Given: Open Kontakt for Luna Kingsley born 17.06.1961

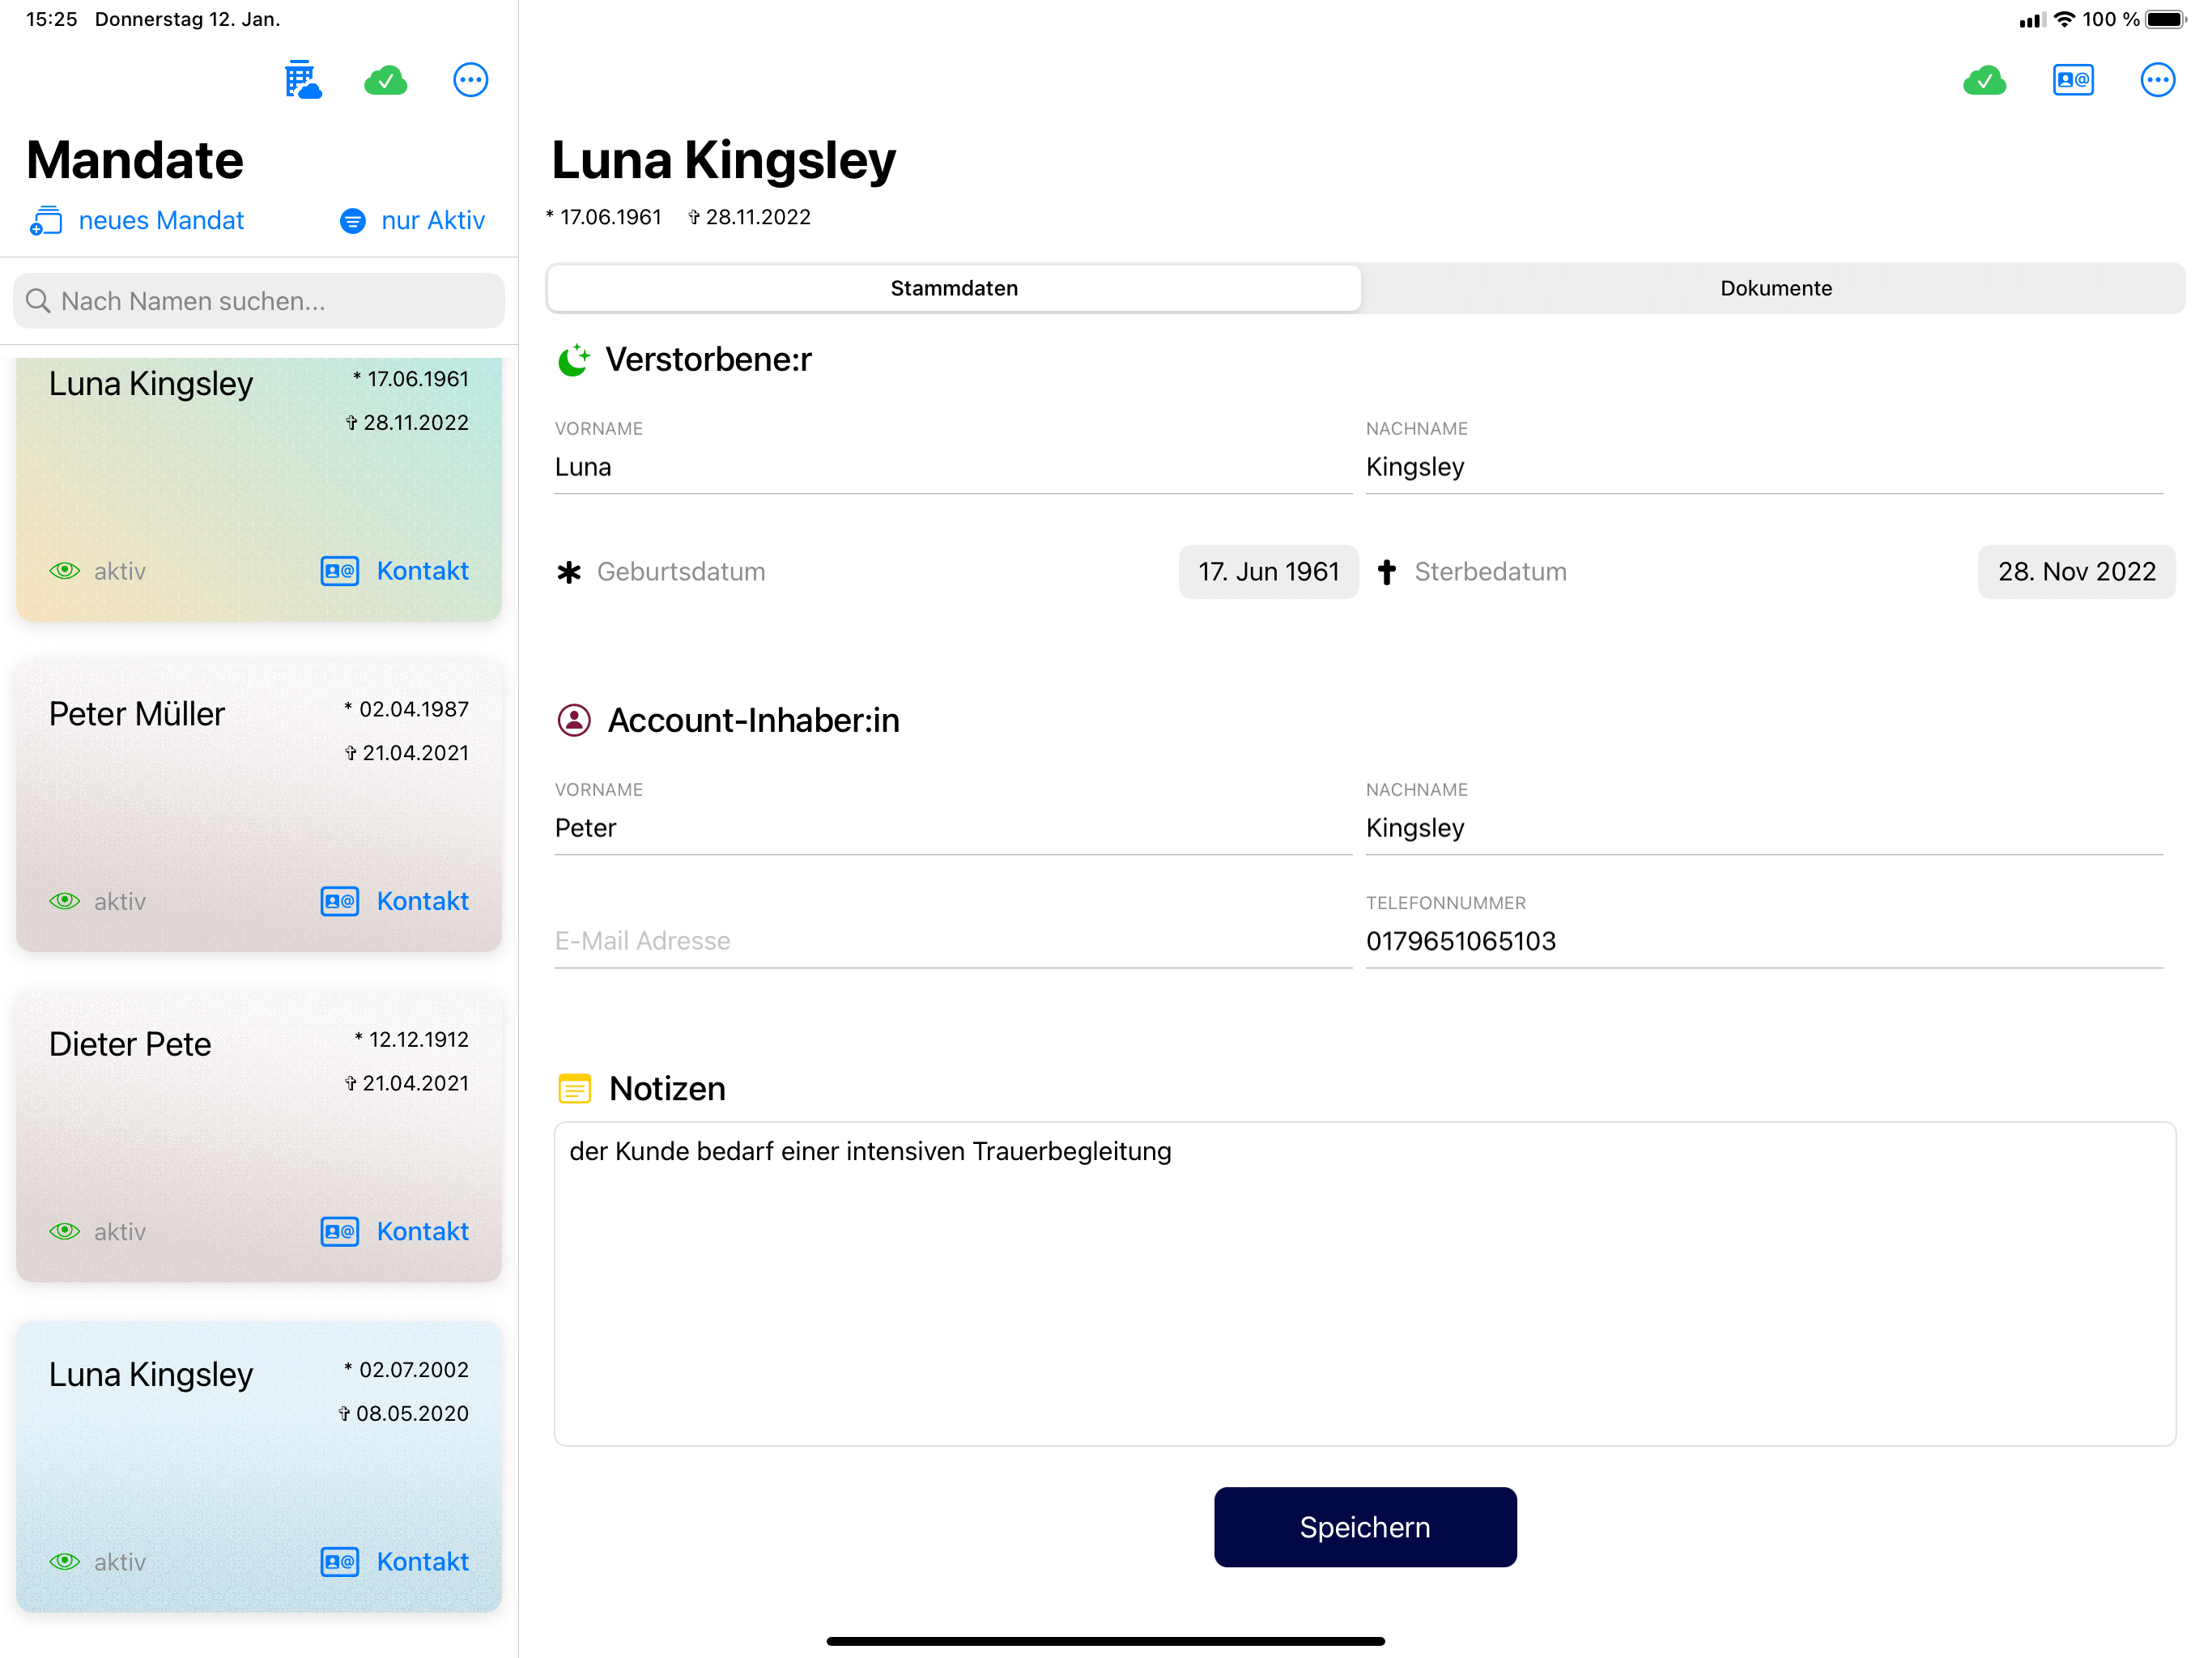Looking at the screenshot, I should coord(395,571).
